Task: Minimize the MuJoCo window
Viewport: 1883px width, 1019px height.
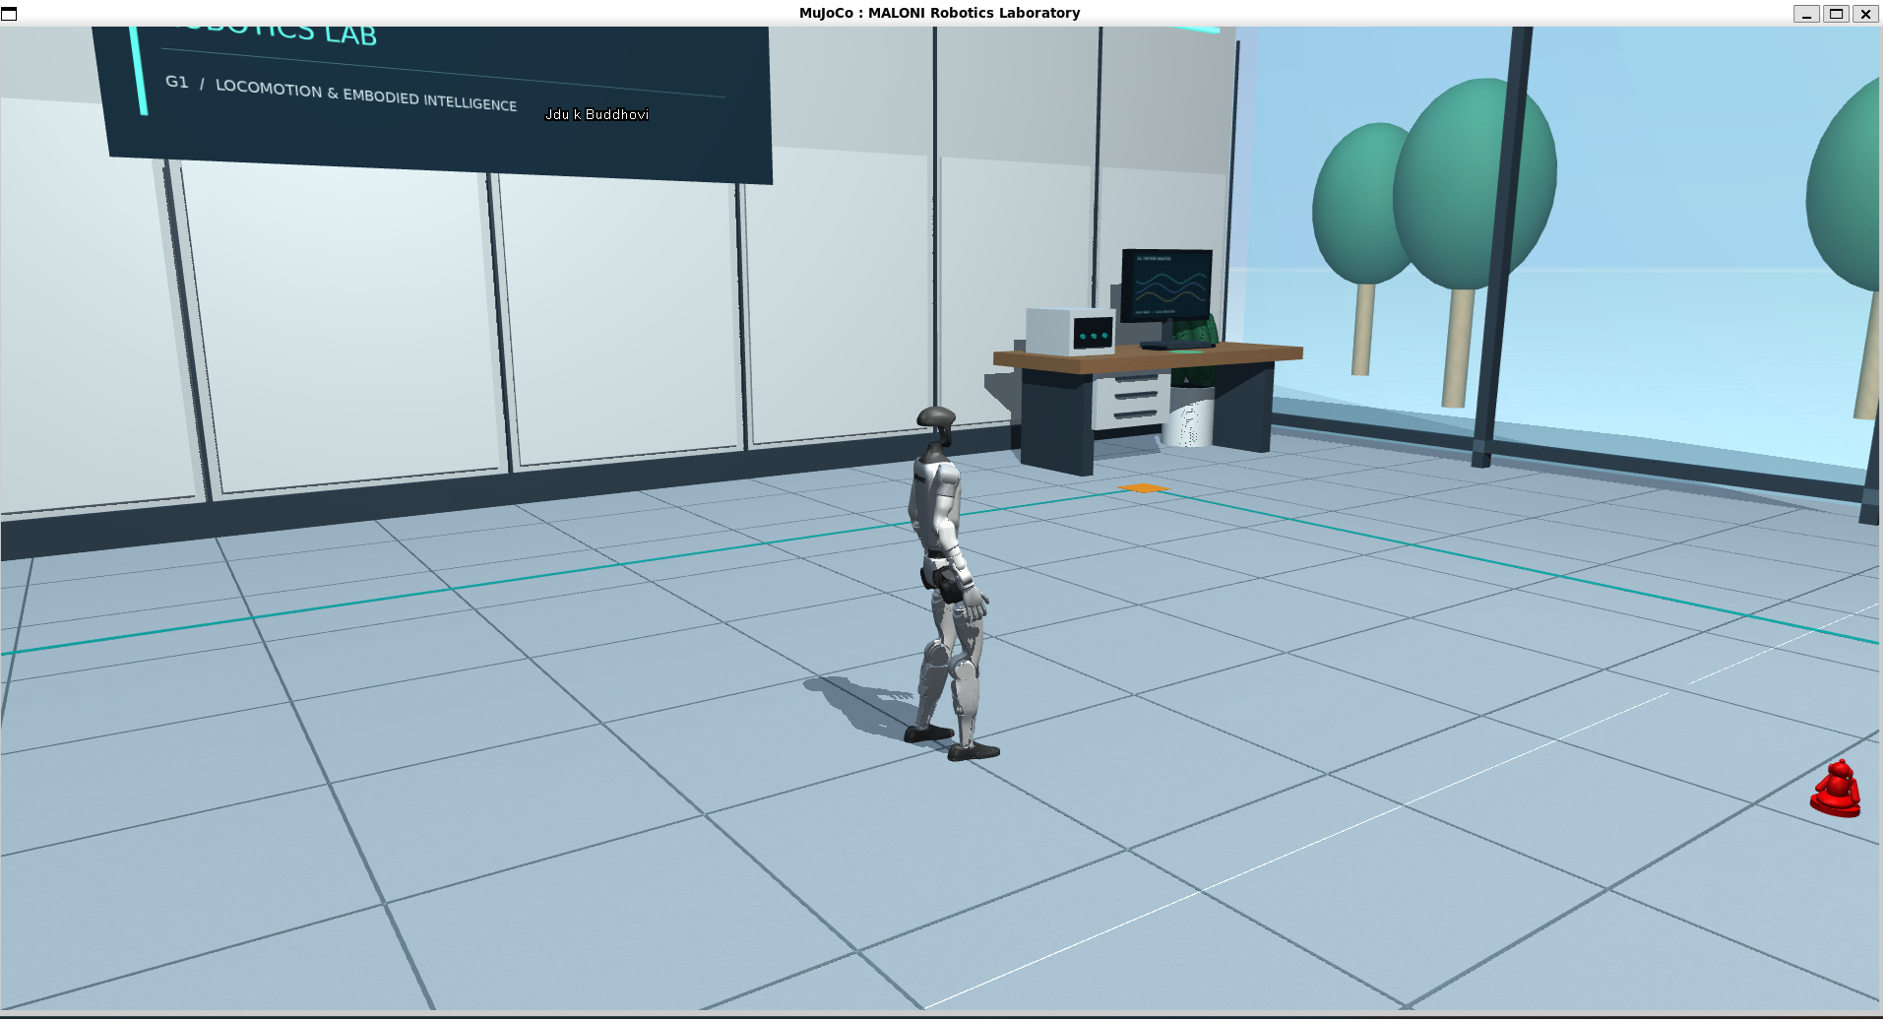Action: [1806, 14]
